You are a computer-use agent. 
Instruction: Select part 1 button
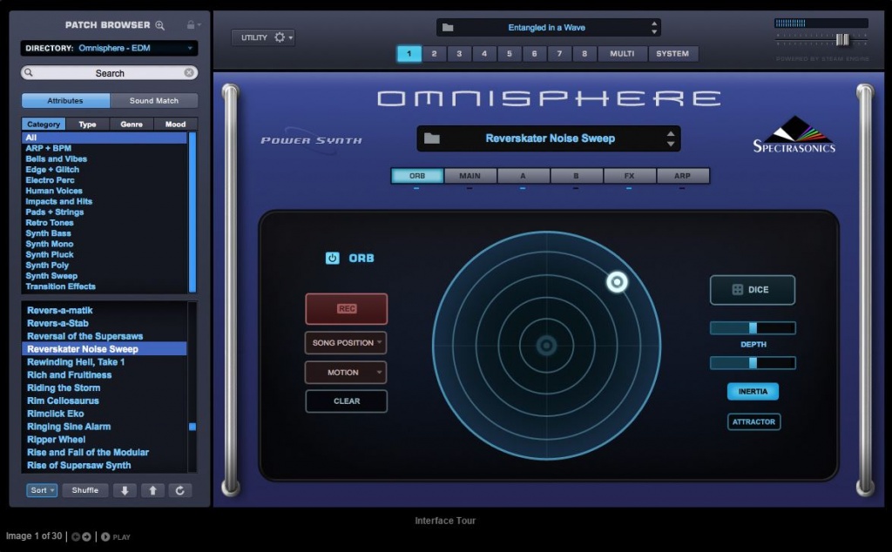[409, 54]
